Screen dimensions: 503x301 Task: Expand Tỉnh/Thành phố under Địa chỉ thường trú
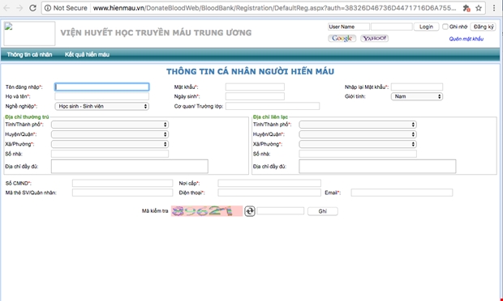click(110, 125)
